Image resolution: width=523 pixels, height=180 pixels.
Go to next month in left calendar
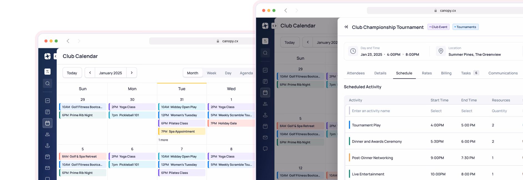(x=132, y=73)
